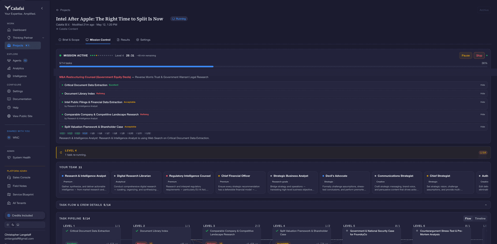Screen dimensions: 497x244
Task: Open the Strategic Business Analyst card
Action: point(293,182)
